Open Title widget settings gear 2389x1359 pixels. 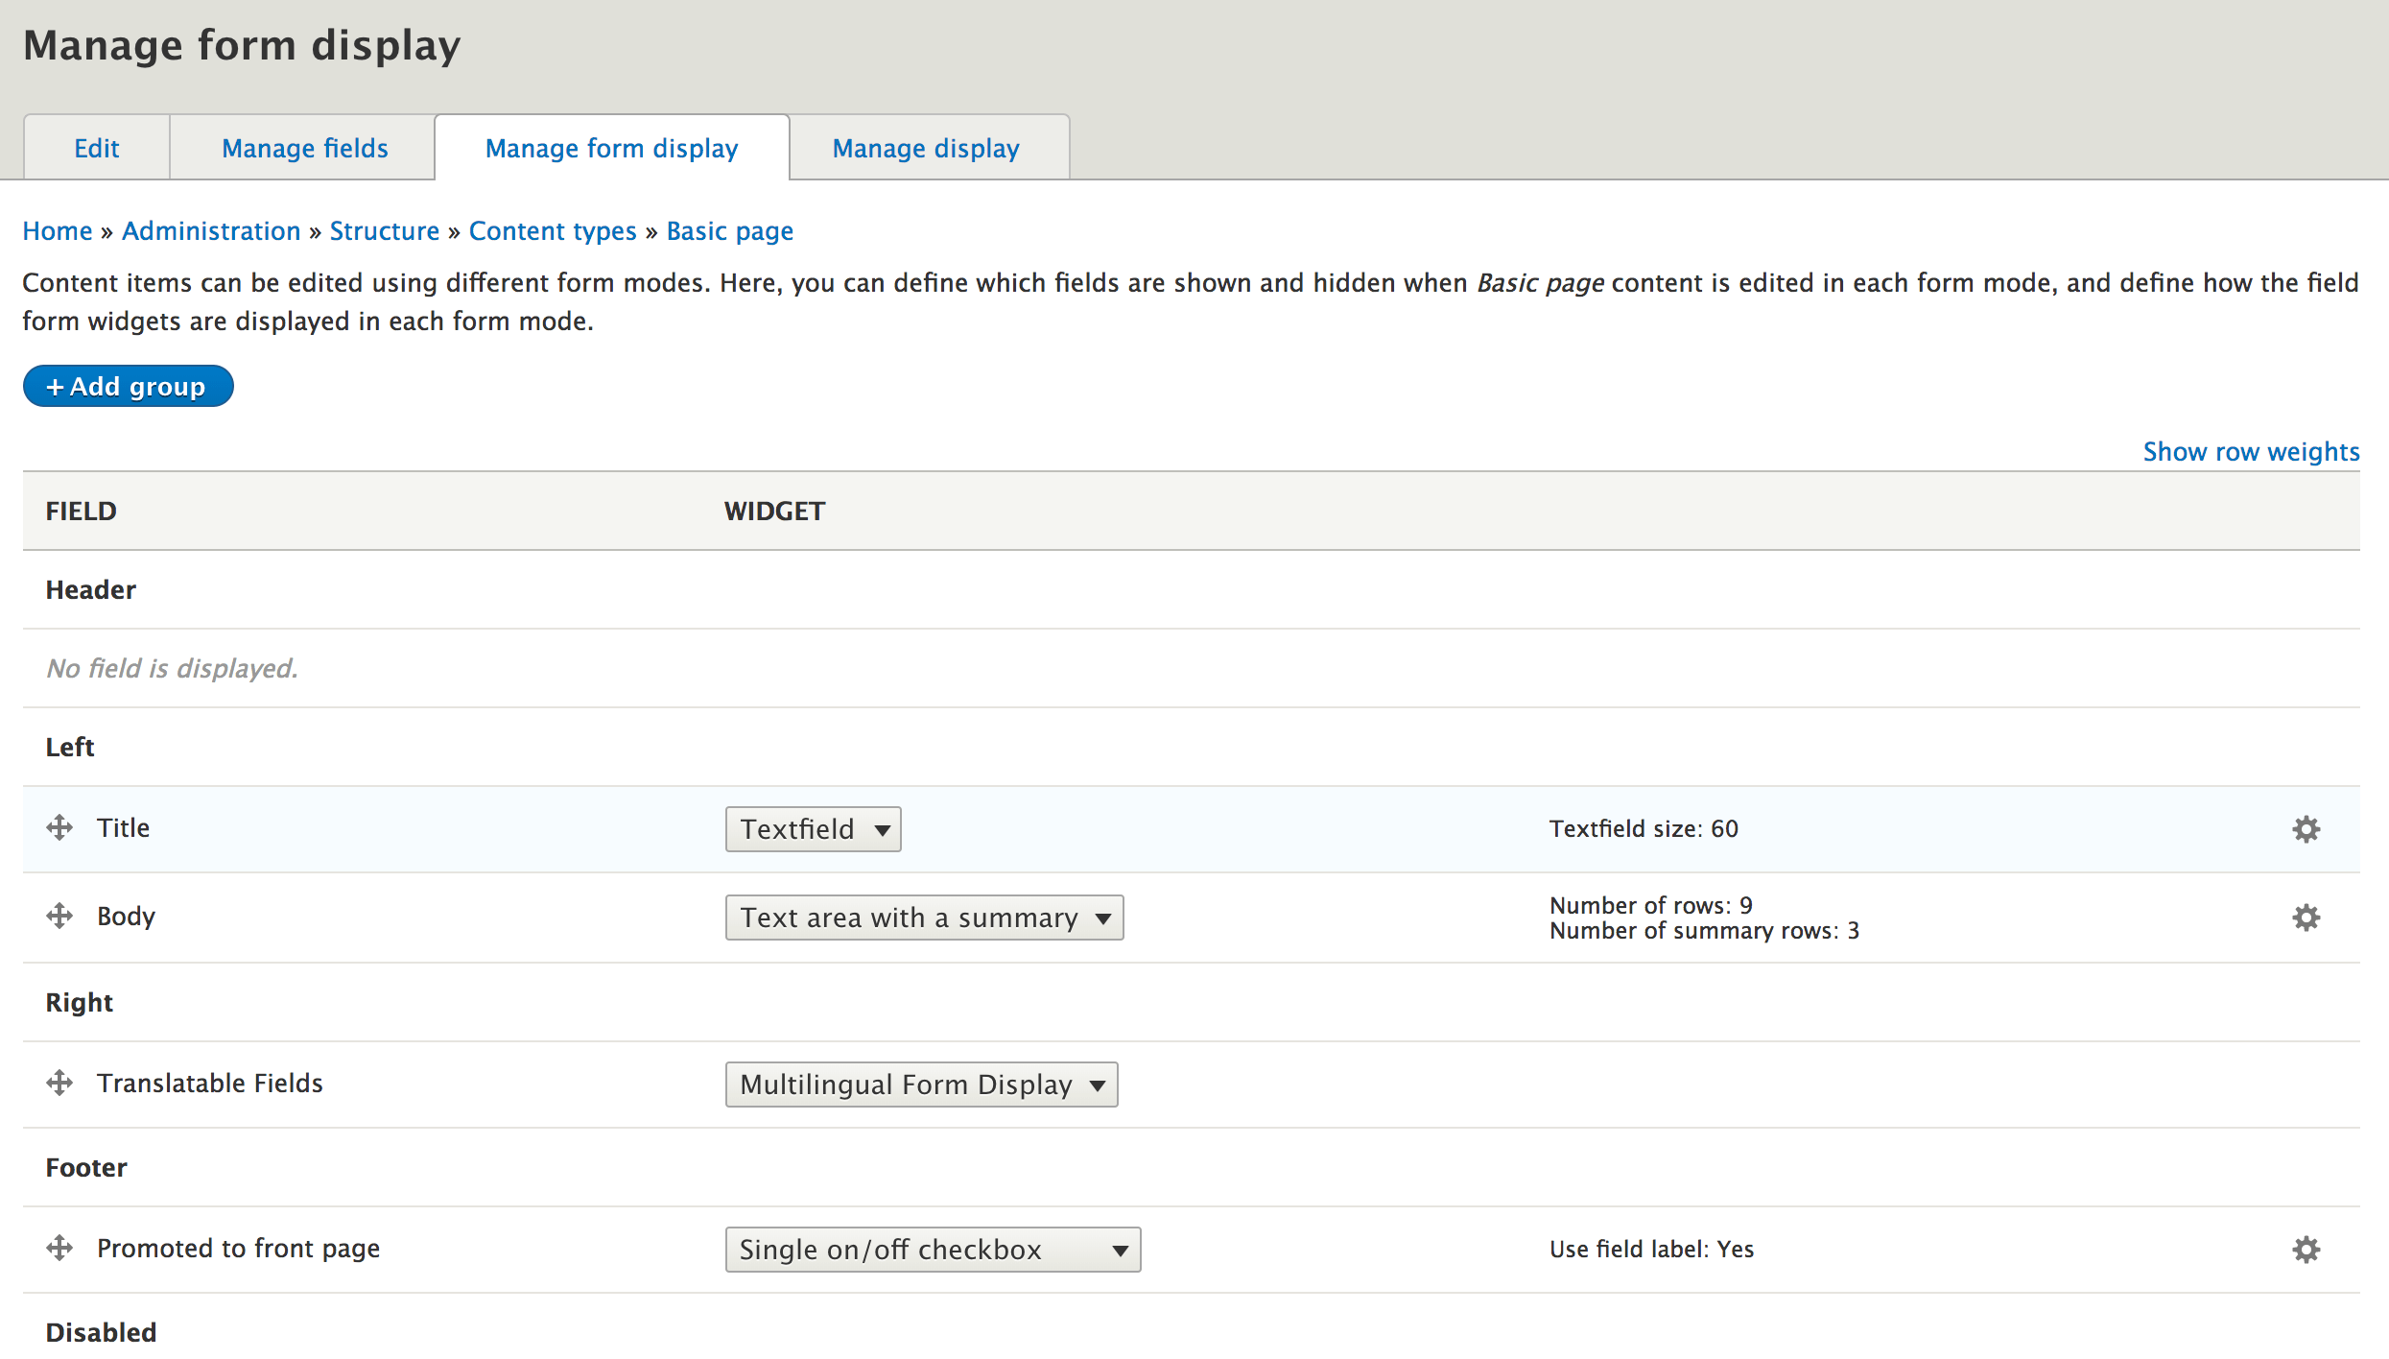tap(2306, 829)
